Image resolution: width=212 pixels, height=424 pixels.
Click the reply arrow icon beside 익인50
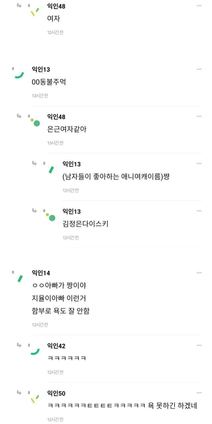pyautogui.click(x=19, y=393)
